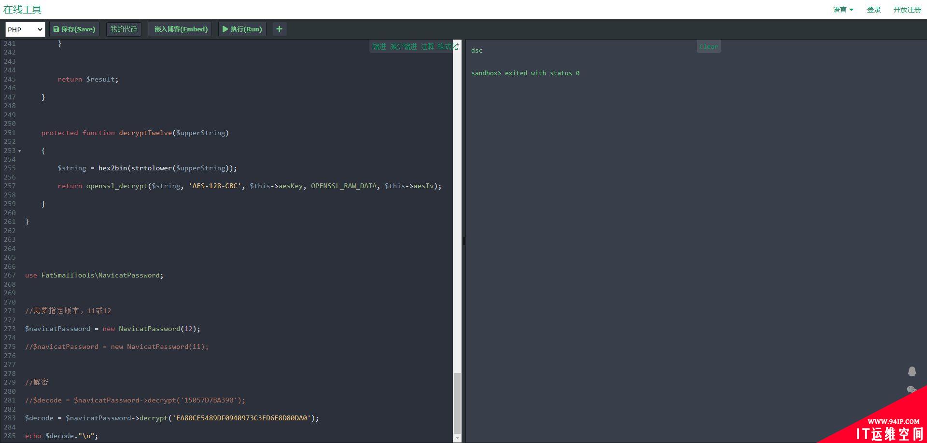Click 缩进 indent option
Image resolution: width=927 pixels, height=443 pixels.
(379, 46)
